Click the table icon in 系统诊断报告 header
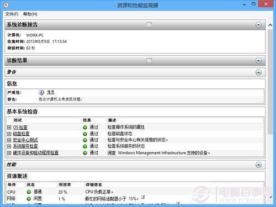 coord(149,25)
